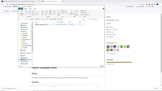Viewport: 162px width, 91px height.
Task: Create a New folder from the ribbon
Action: [x=58, y=13]
